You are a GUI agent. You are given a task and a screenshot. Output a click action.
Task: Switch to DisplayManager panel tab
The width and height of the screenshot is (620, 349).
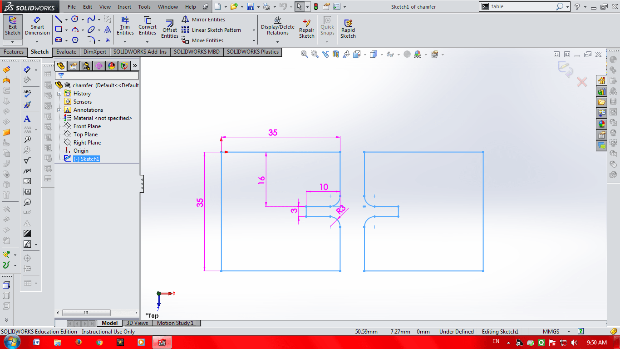[x=112, y=66]
